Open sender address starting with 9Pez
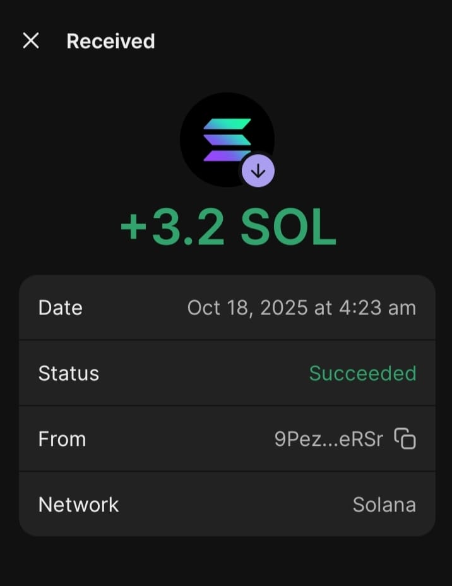 [297, 439]
